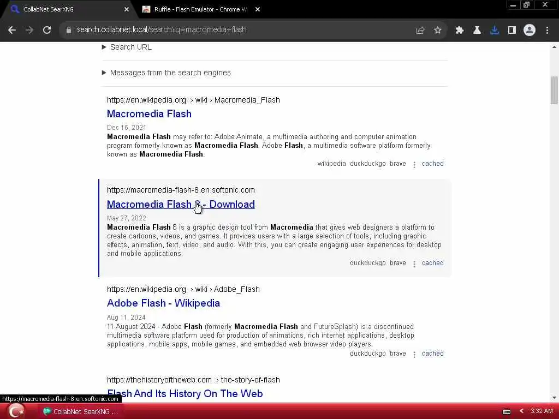Viewport: 559px width, 419px height.
Task: Click the May 27, 2022 date
Action: point(127,218)
